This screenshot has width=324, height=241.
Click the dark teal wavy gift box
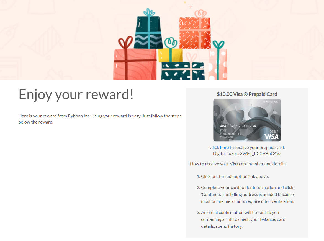click(x=148, y=32)
